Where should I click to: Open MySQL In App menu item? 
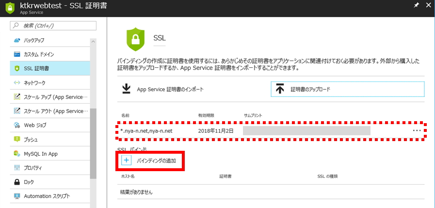pyautogui.click(x=49, y=153)
